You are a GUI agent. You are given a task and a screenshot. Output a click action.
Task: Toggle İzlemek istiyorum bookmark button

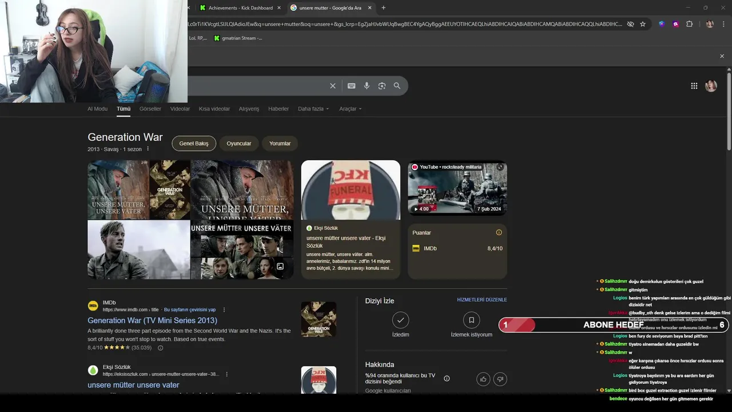coord(471,320)
